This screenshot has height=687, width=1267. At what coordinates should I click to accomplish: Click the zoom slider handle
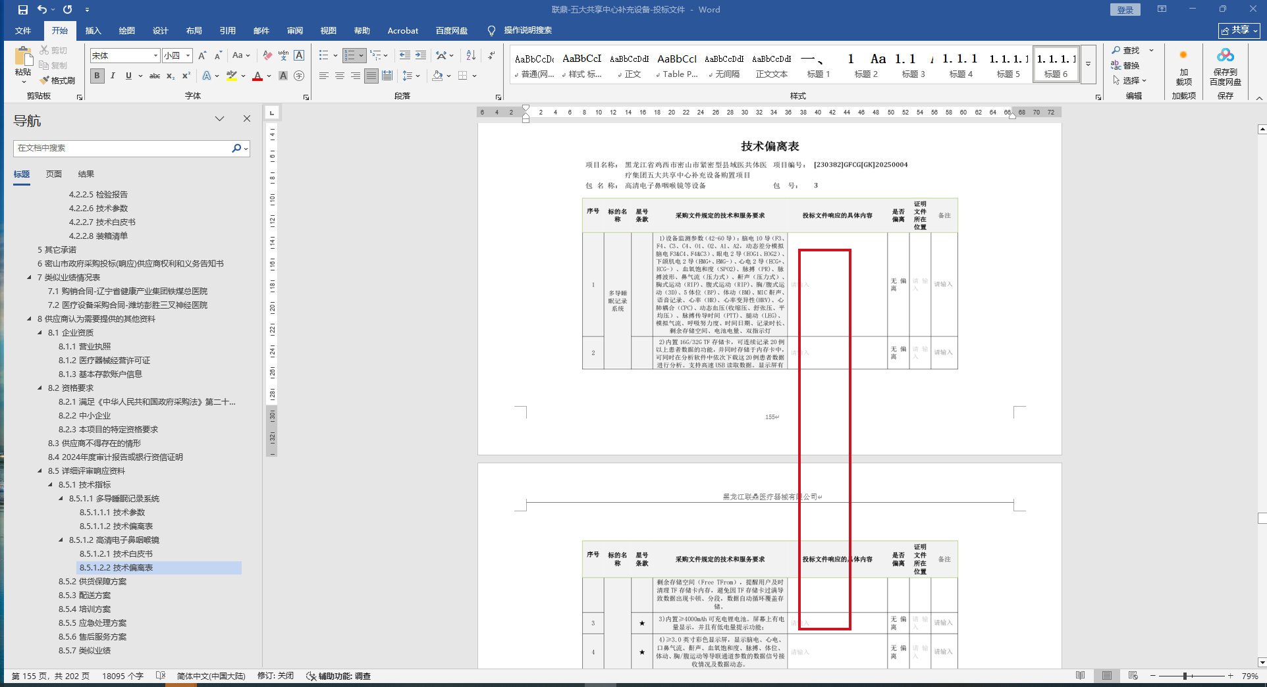[x=1185, y=676]
